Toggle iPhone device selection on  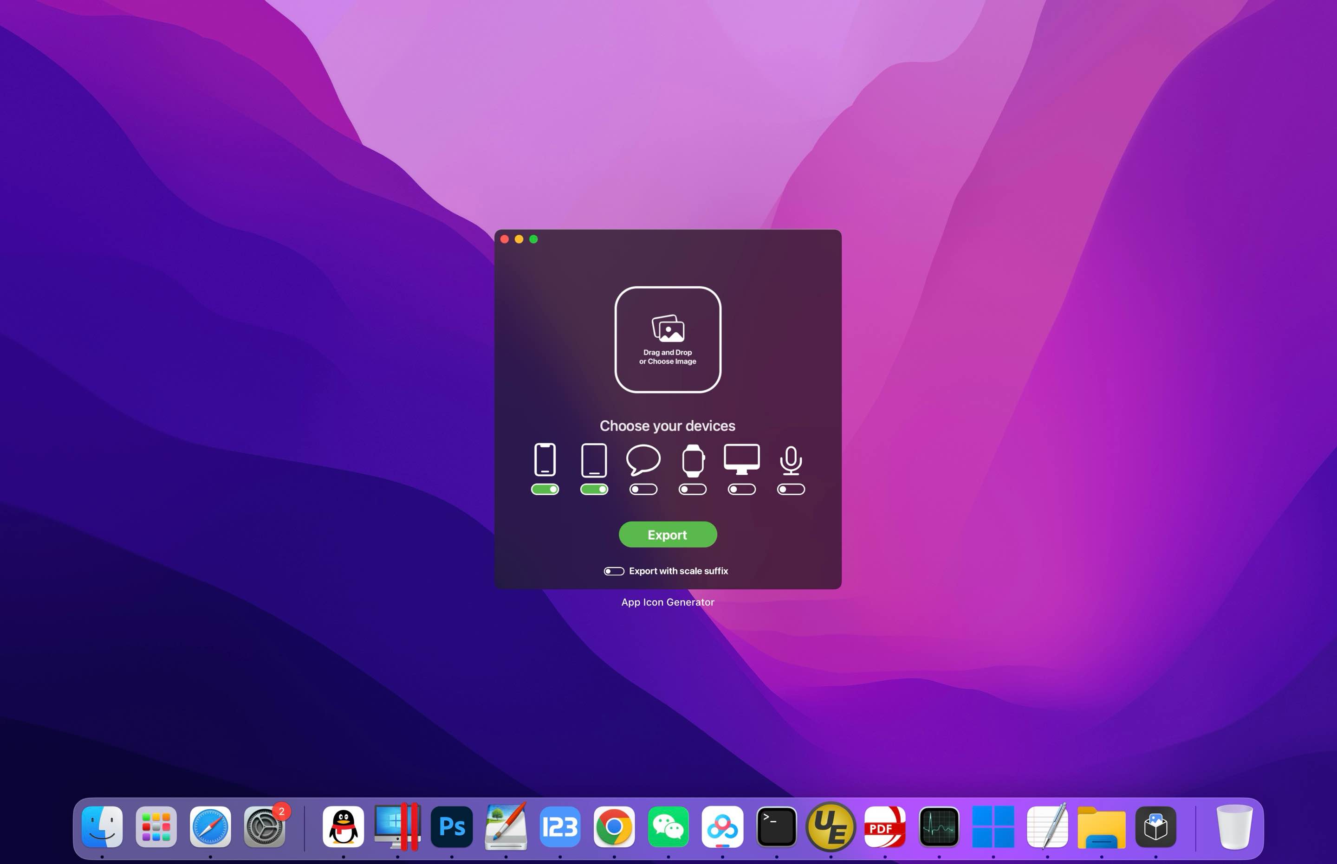click(x=545, y=488)
